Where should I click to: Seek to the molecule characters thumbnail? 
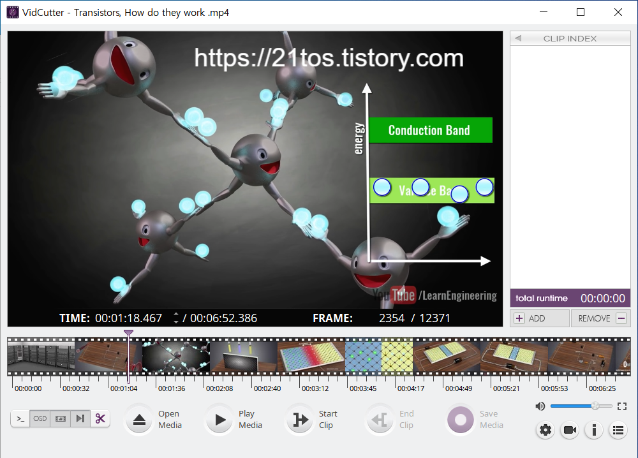(176, 357)
